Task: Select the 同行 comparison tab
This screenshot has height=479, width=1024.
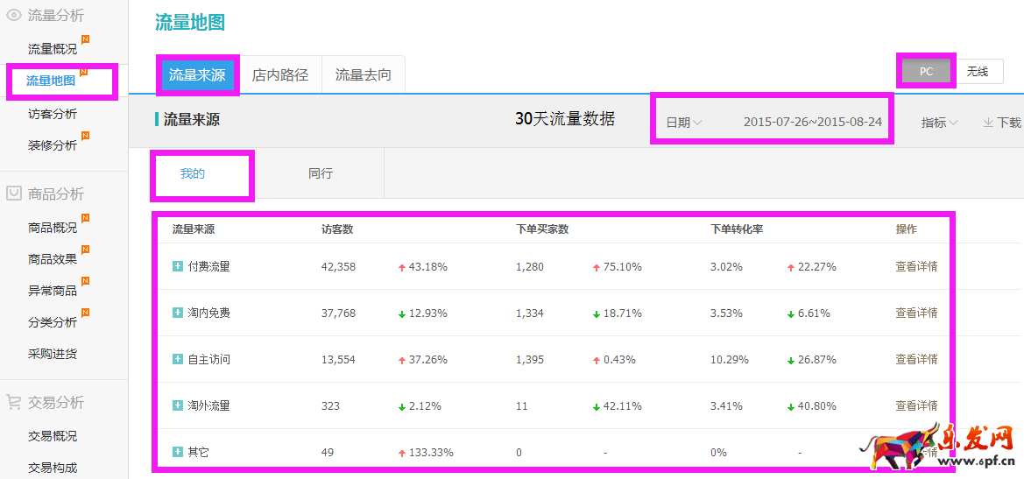Action: click(x=321, y=173)
